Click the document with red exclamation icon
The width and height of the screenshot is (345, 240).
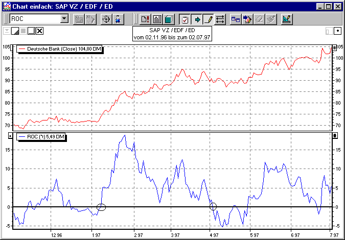tap(145, 19)
